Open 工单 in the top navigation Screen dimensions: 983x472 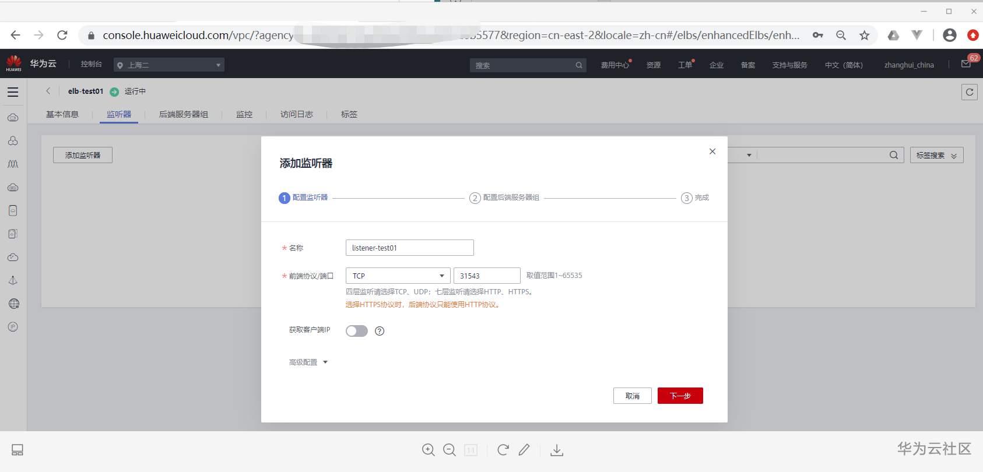(x=685, y=65)
